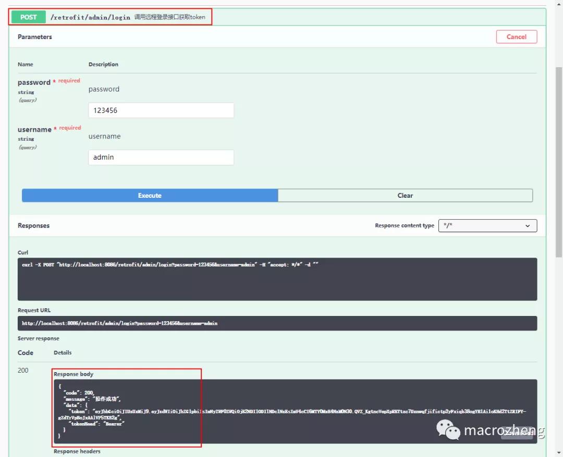
Task: Click the Responses section heading
Action: tap(33, 225)
